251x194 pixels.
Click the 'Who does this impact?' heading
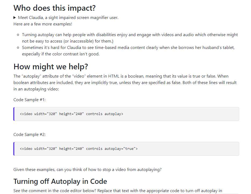pyautogui.click(x=54, y=8)
